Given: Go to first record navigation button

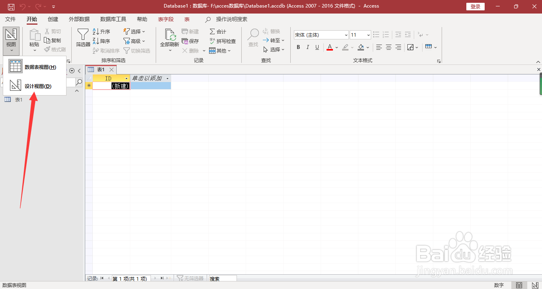Looking at the screenshot, I should coord(102,279).
